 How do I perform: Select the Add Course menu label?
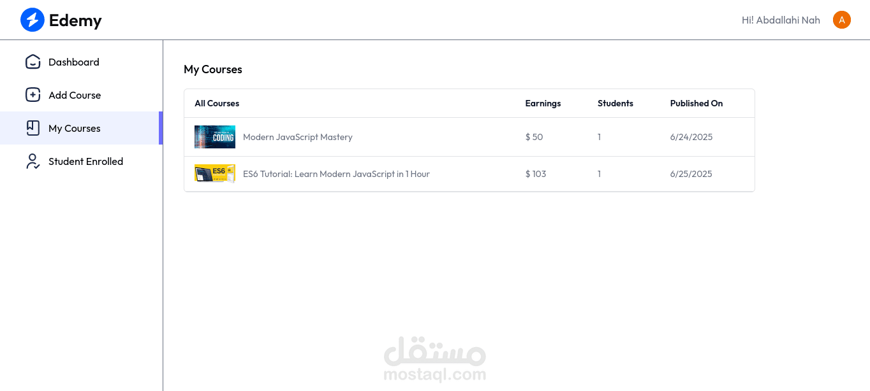click(75, 95)
